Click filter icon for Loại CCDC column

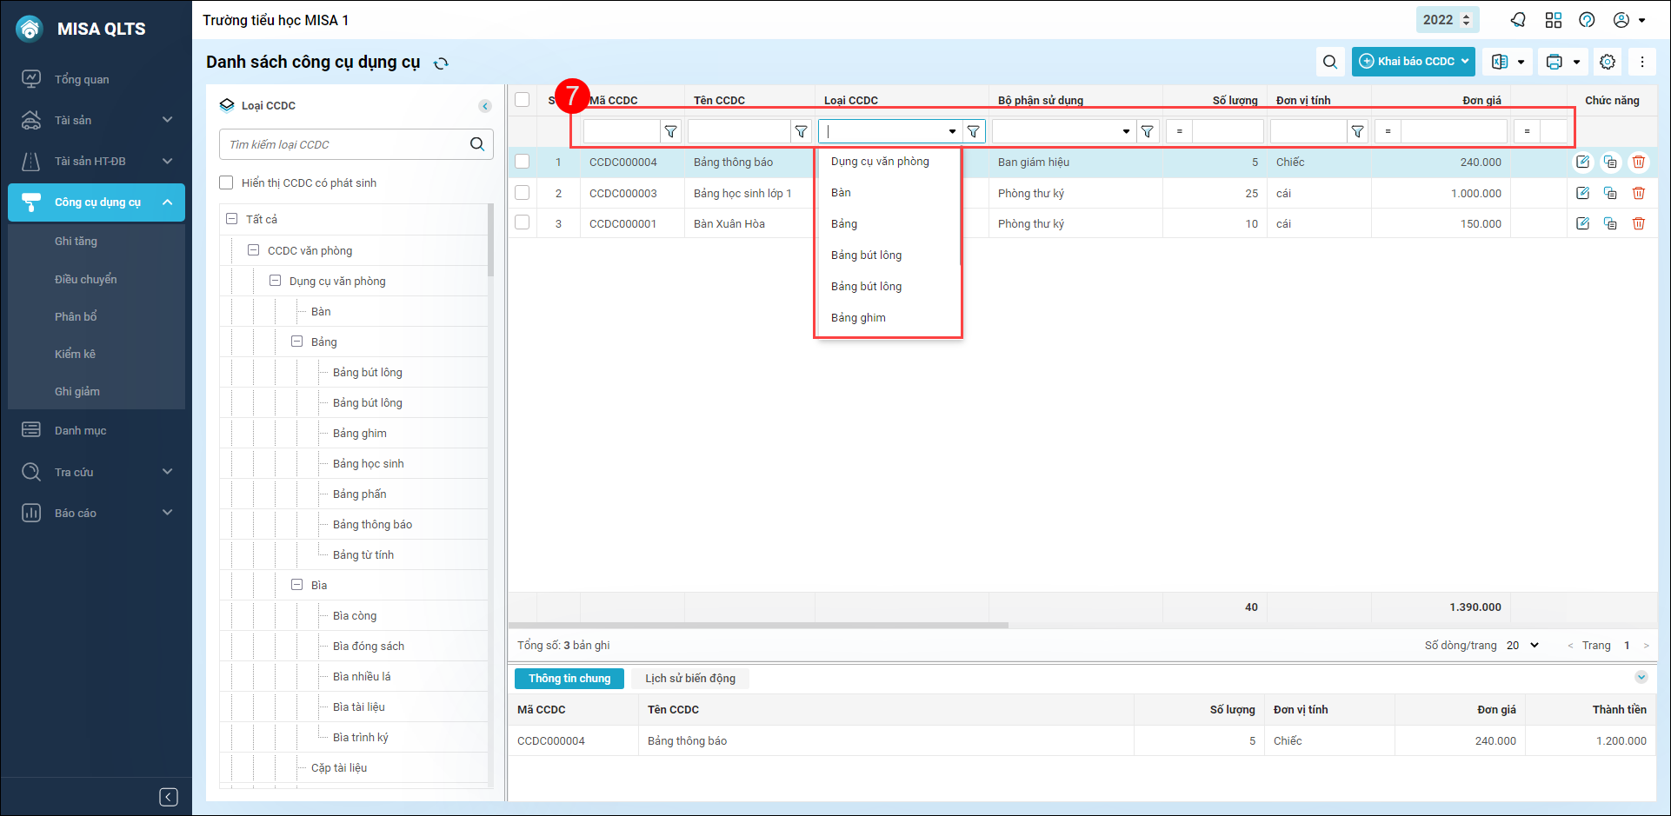pyautogui.click(x=974, y=131)
